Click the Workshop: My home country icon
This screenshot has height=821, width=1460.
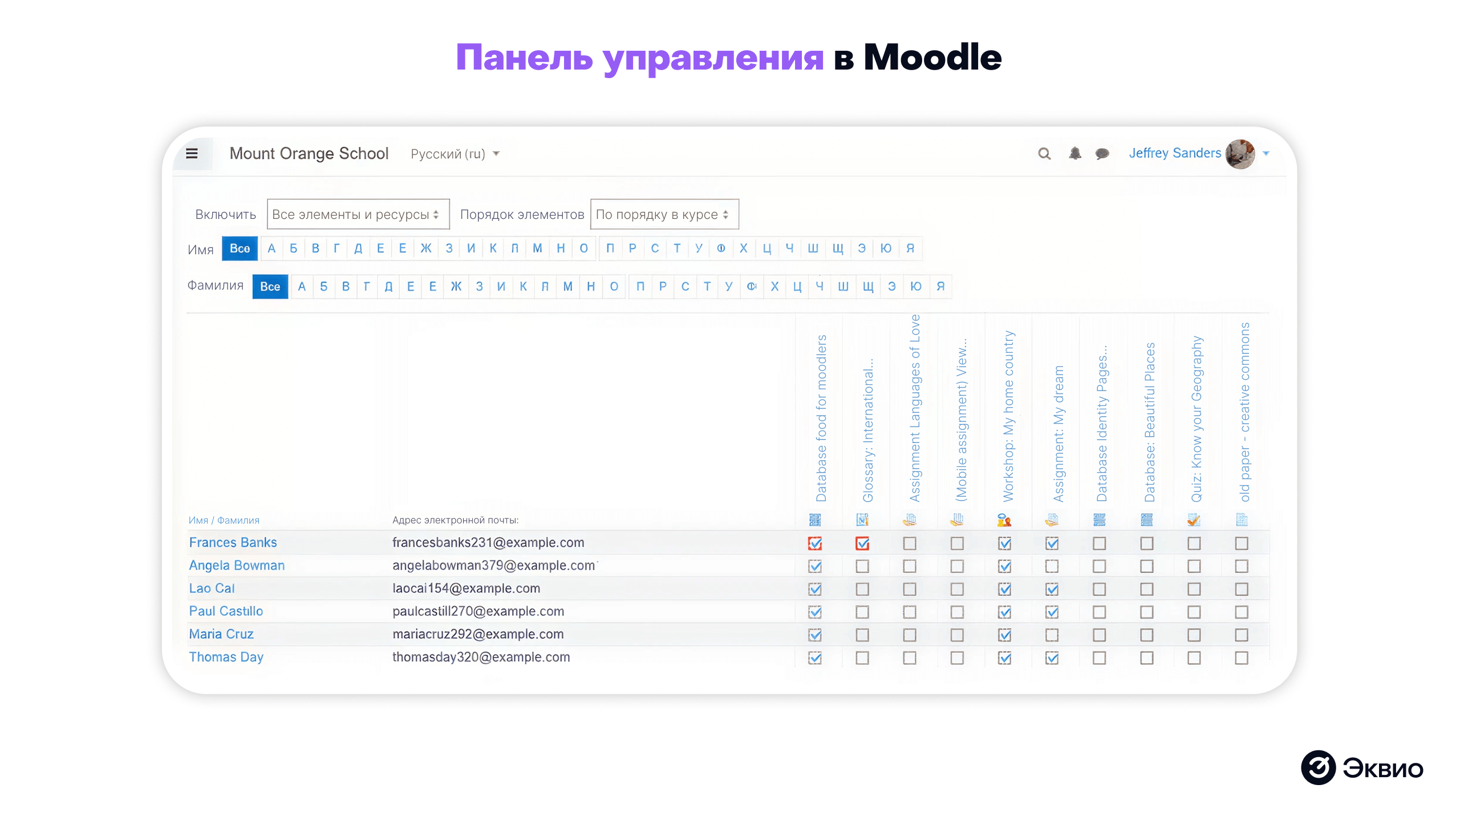1005,519
